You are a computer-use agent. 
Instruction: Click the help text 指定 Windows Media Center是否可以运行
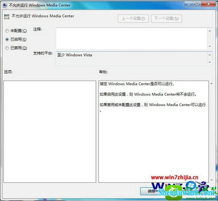(137, 84)
